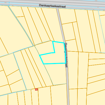Click the small red building square

36,90
